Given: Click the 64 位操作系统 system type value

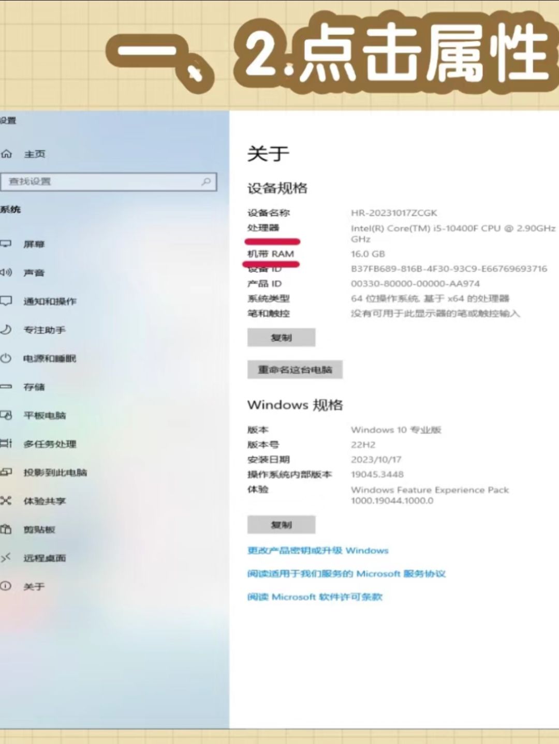Looking at the screenshot, I should coord(430,298).
